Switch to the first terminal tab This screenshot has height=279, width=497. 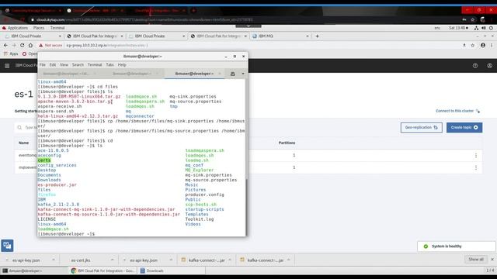[x=66, y=74]
